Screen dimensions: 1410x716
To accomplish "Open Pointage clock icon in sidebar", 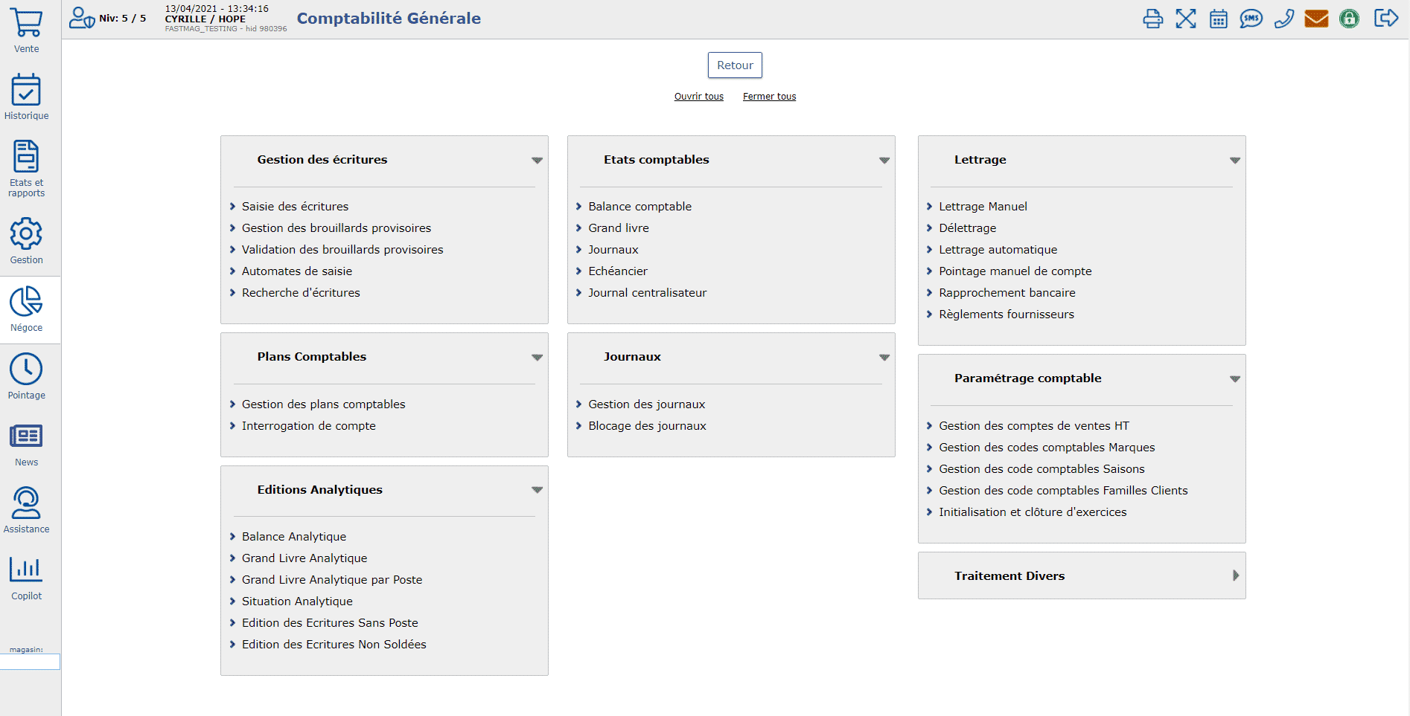I will coord(26,376).
